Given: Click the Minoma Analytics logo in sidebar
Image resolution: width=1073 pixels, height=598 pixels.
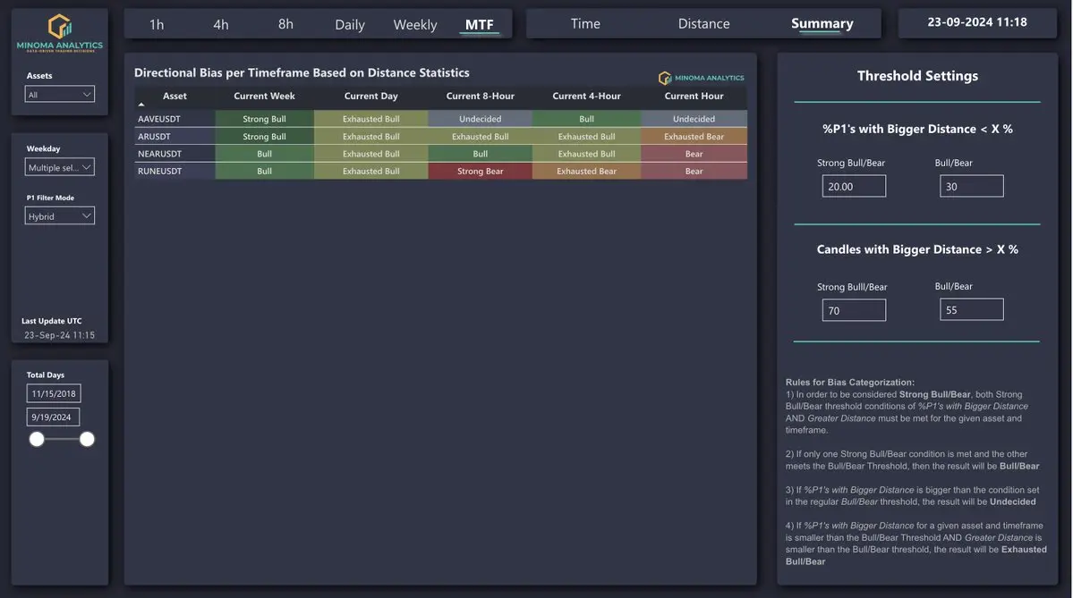Looking at the screenshot, I should (x=60, y=34).
